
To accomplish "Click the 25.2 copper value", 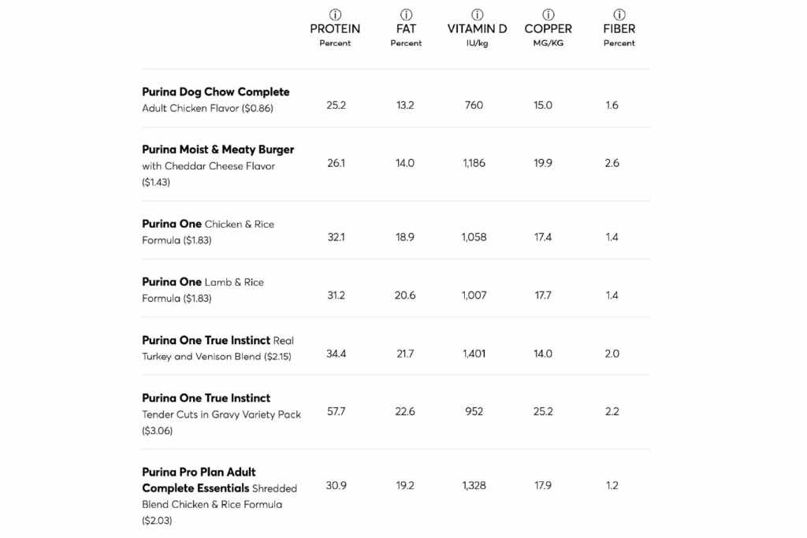I will pos(543,411).
